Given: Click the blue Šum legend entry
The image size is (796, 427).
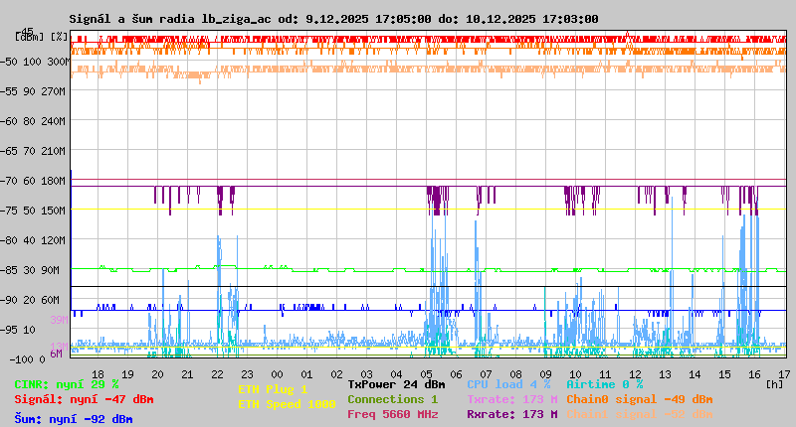Looking at the screenshot, I should pyautogui.click(x=74, y=418).
